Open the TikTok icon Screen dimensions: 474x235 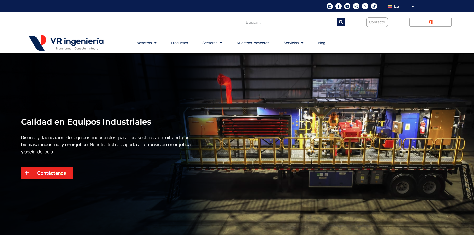point(374,6)
